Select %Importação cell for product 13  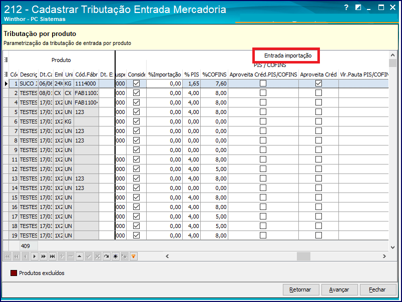(x=164, y=178)
